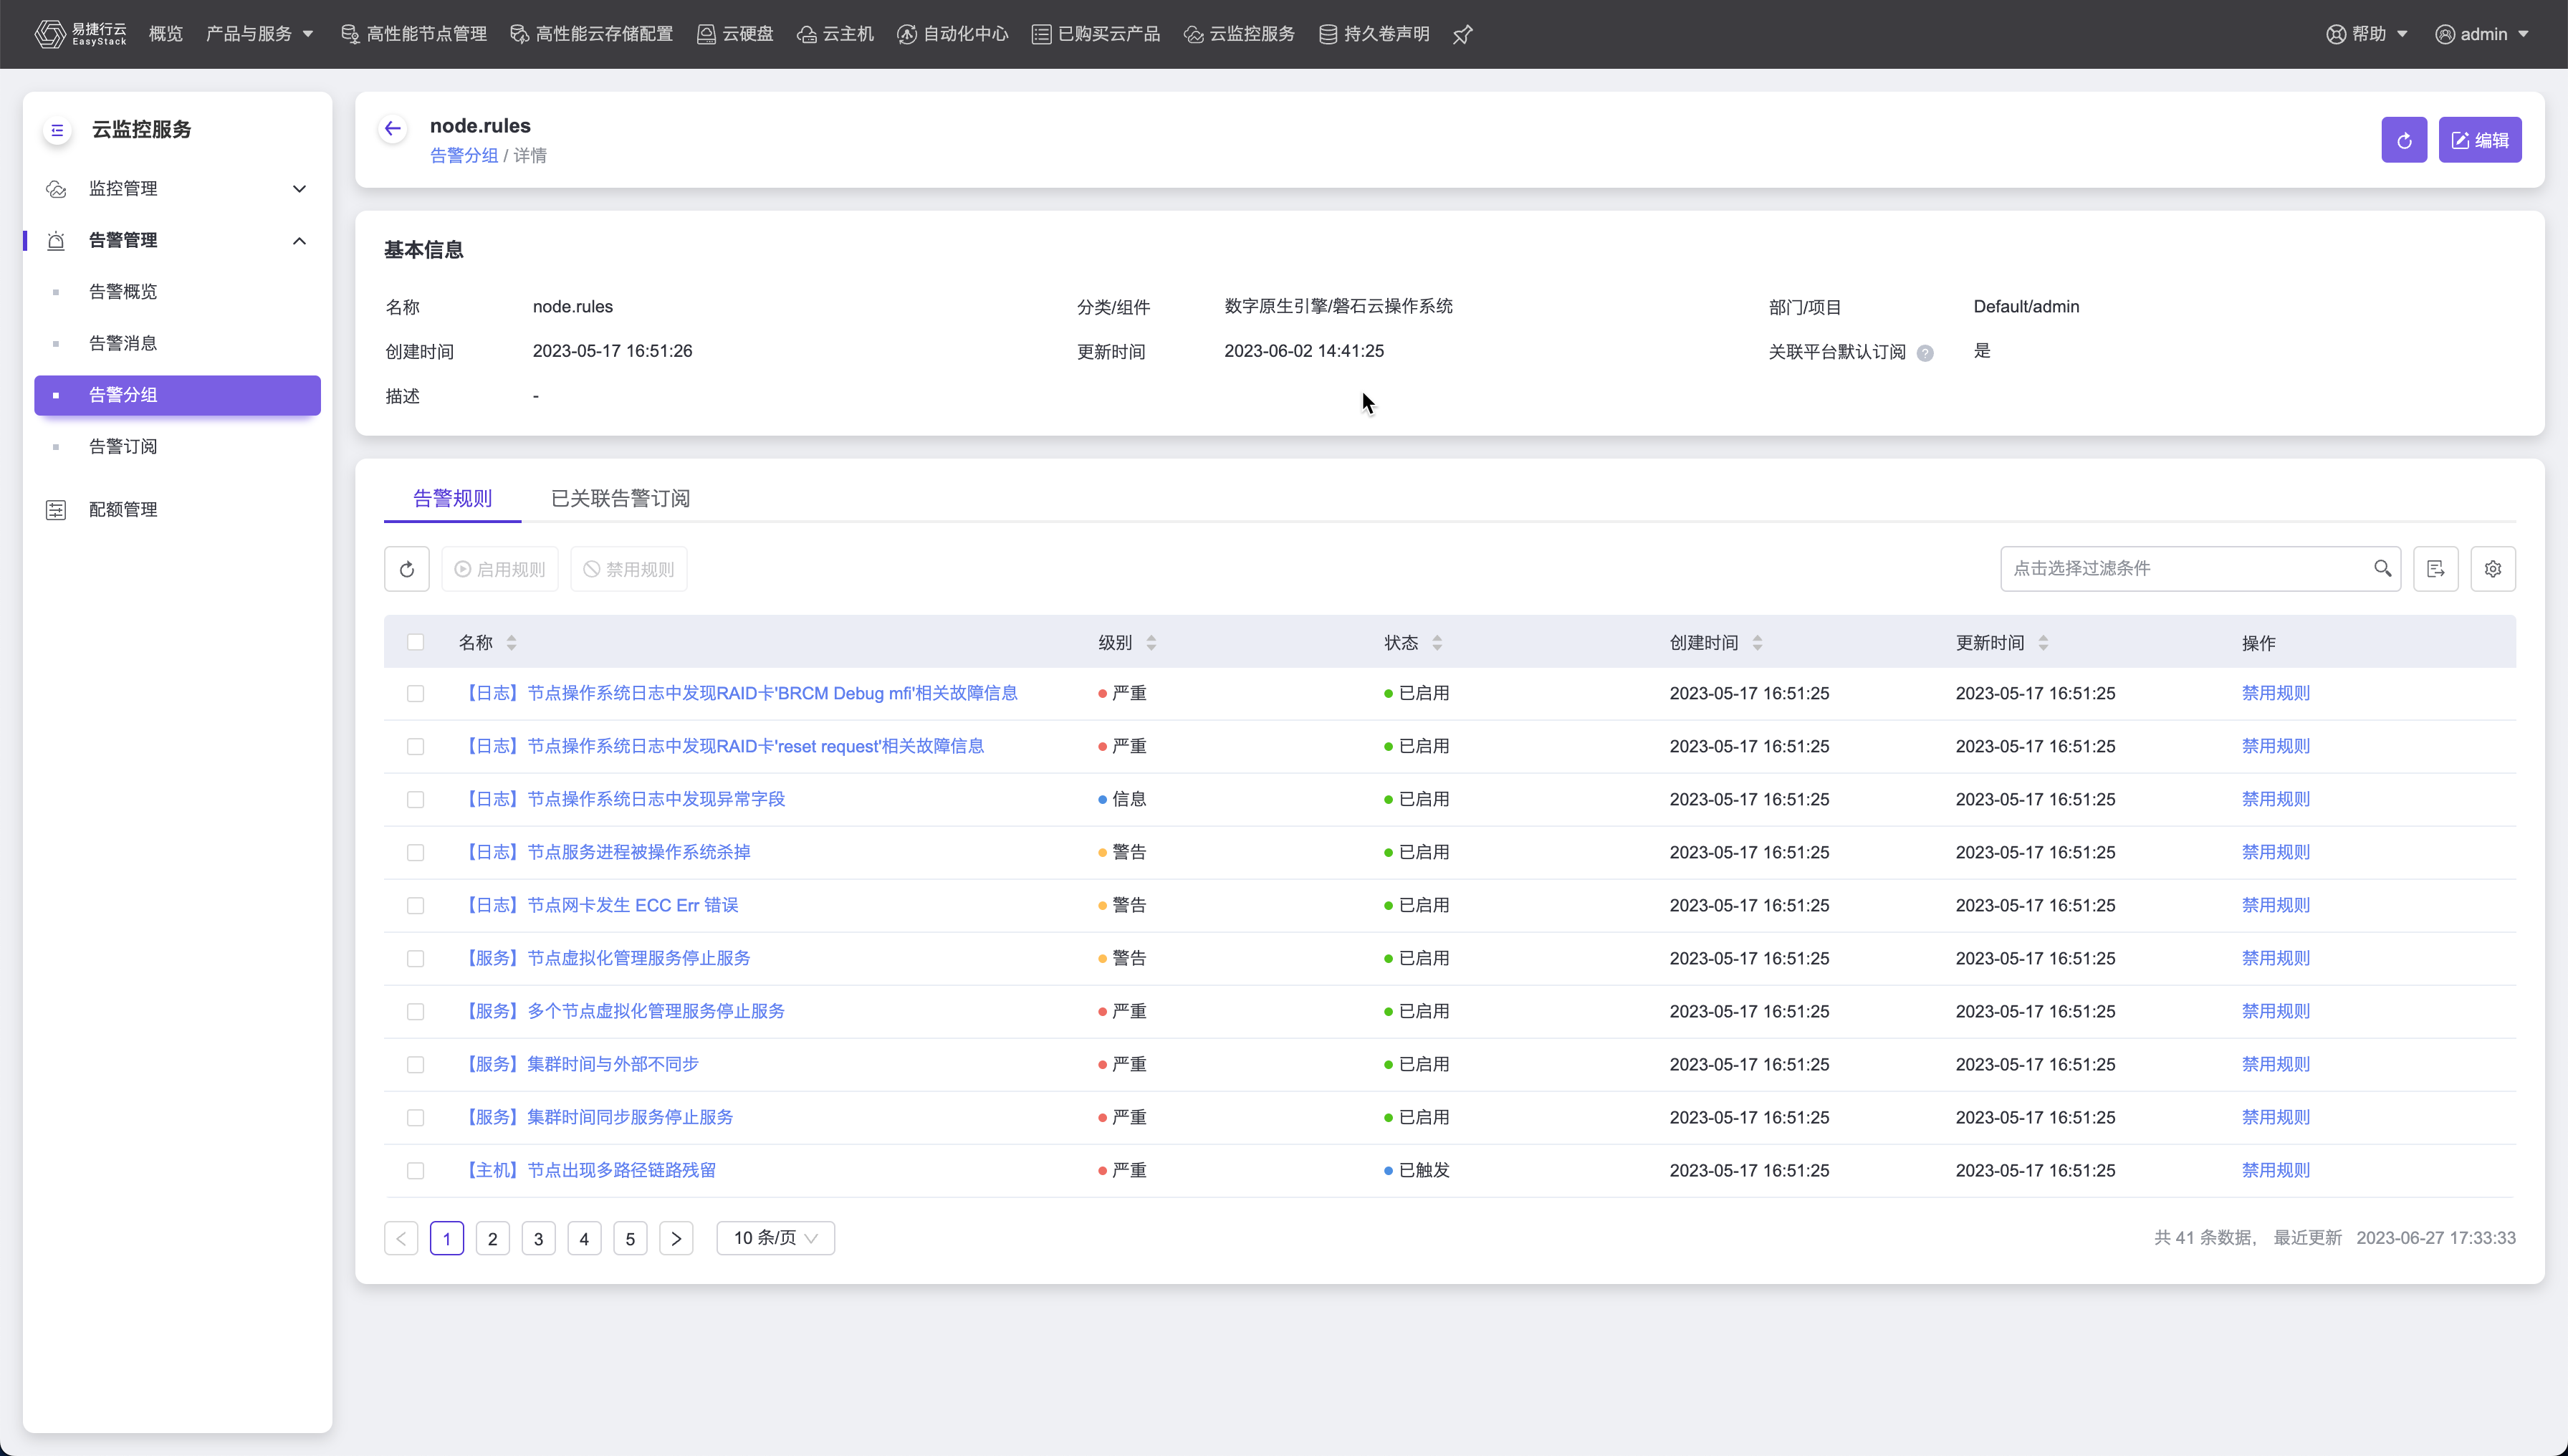Open the 10 条/页 page size dropdown

pos(775,1238)
